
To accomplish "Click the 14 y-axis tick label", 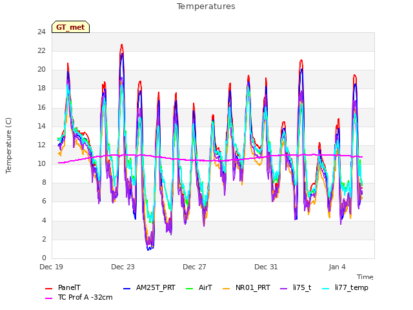I will point(41,127).
